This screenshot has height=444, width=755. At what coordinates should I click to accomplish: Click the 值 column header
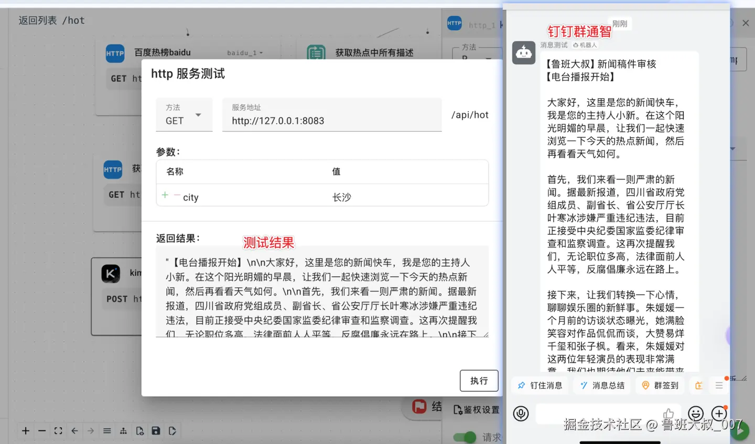(336, 171)
